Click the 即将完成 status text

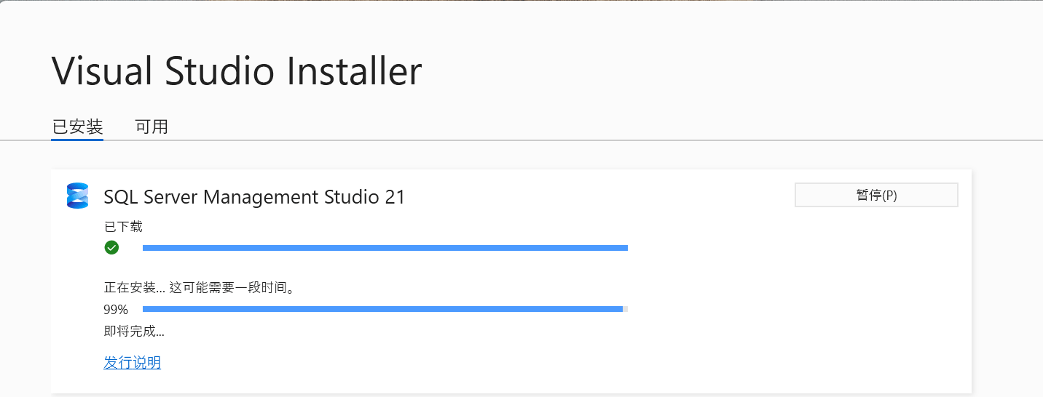[x=134, y=332]
